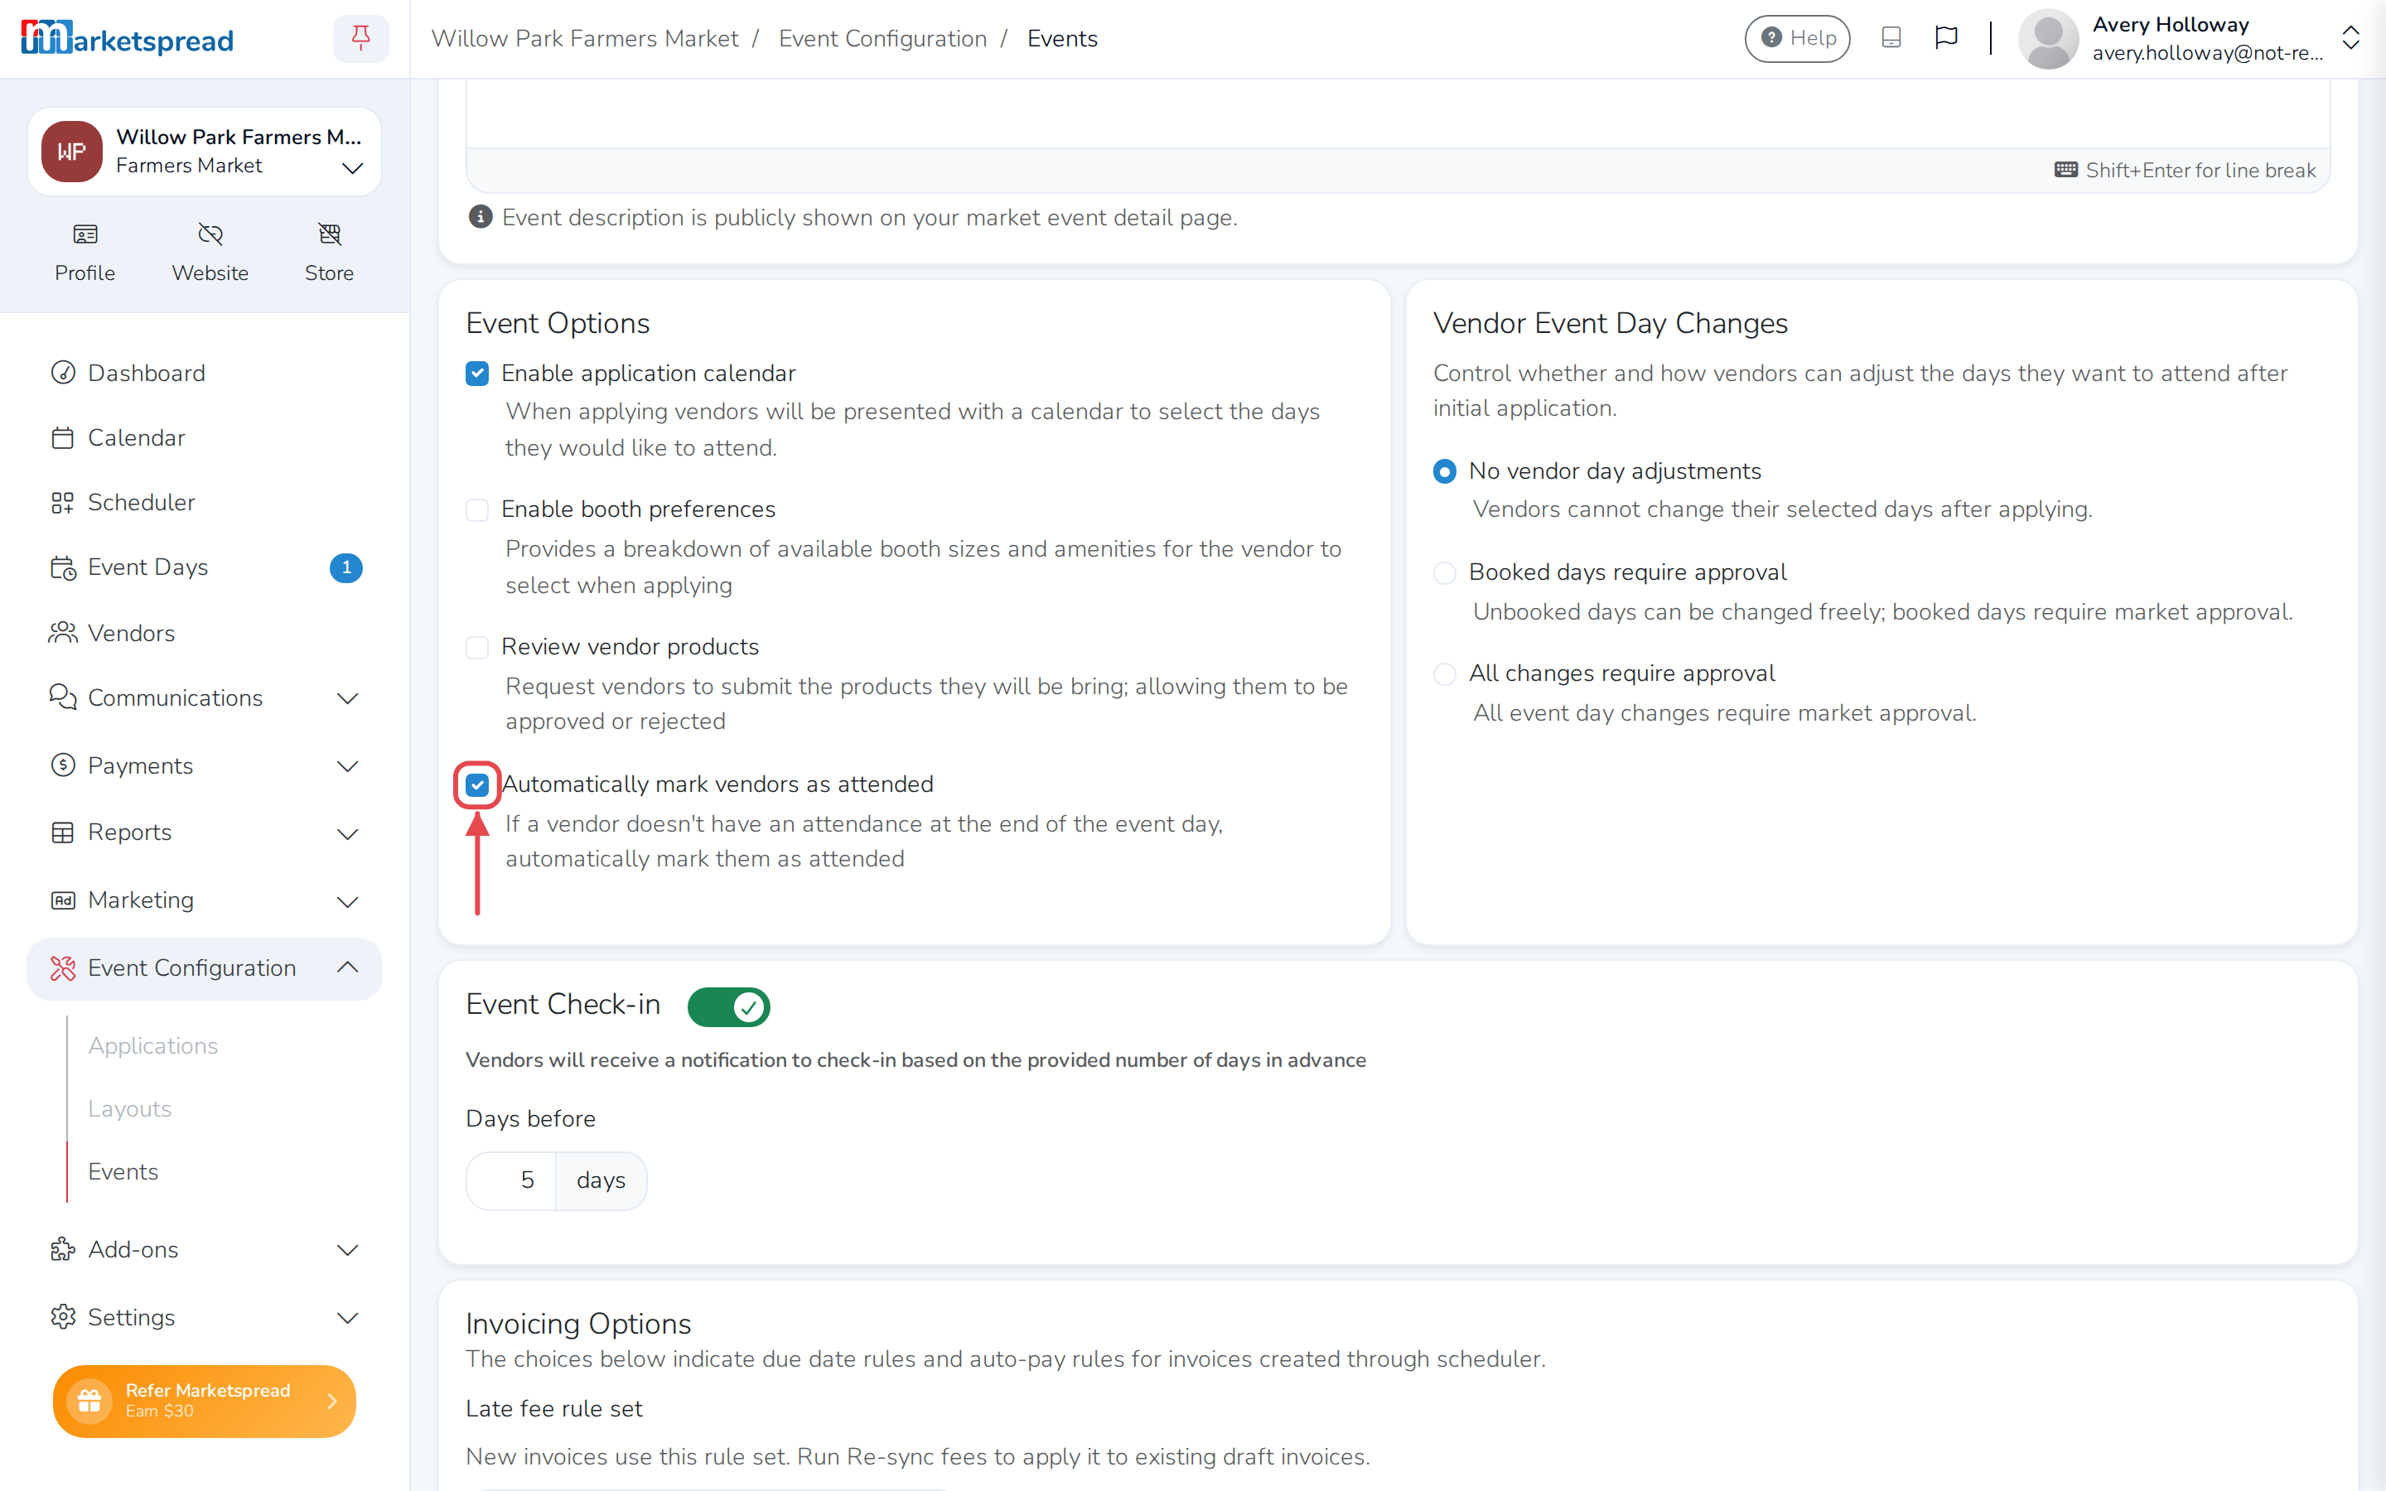
Task: Click the WP market badge icon
Action: [x=71, y=152]
